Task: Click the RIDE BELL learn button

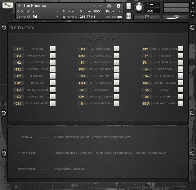Action: pos(180,62)
